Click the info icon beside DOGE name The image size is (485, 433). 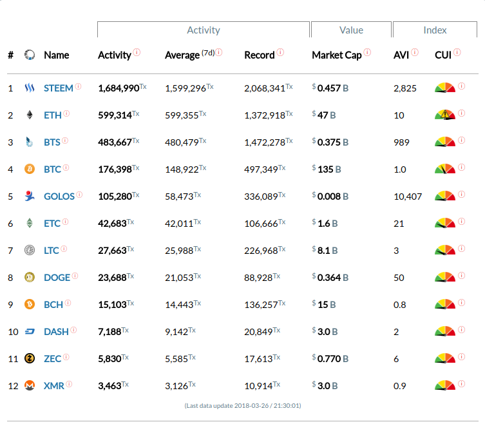pos(75,276)
